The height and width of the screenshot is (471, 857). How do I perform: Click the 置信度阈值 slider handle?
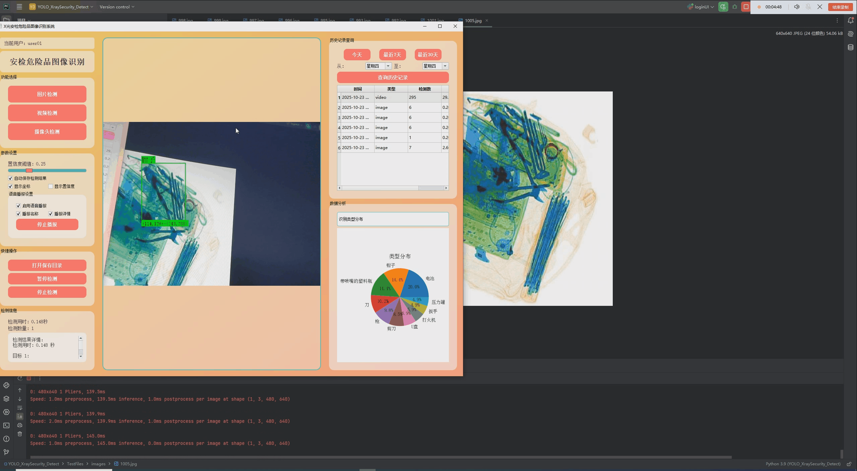(x=29, y=171)
